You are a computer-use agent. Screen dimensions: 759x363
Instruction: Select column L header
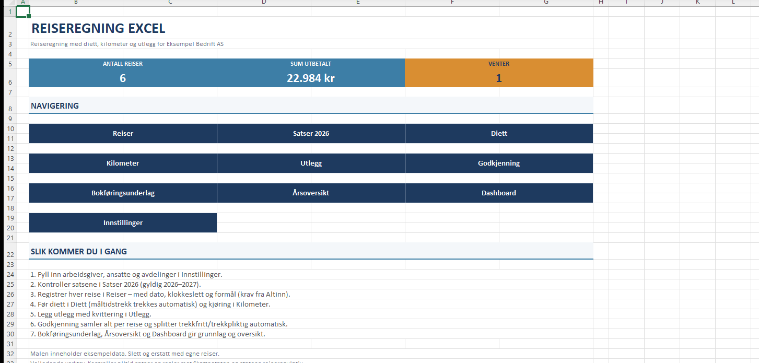pyautogui.click(x=733, y=3)
